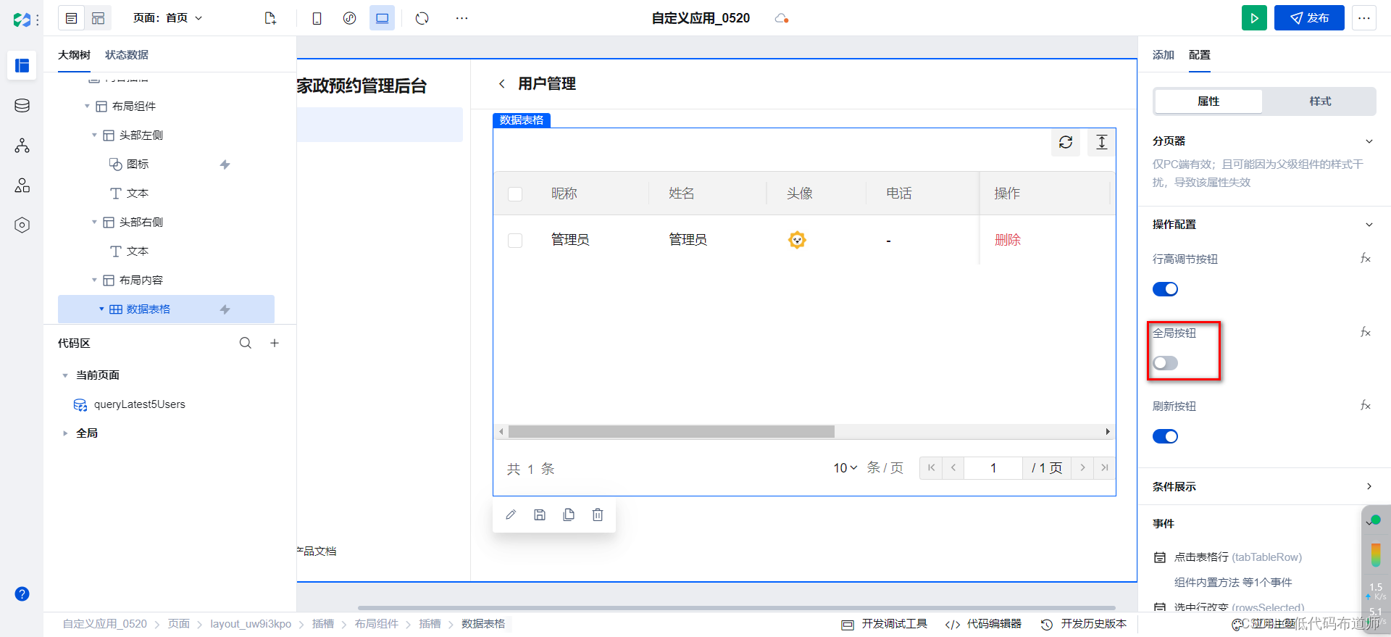Select the 样式 tab
The width and height of the screenshot is (1391, 637).
click(x=1320, y=101)
